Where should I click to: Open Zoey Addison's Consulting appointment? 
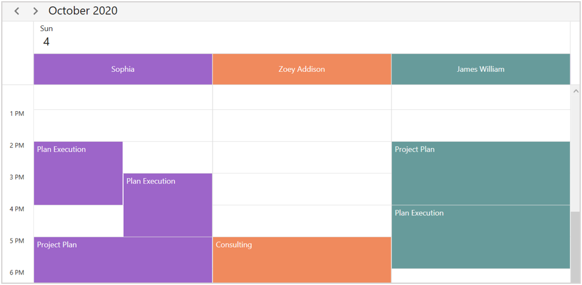(x=301, y=260)
